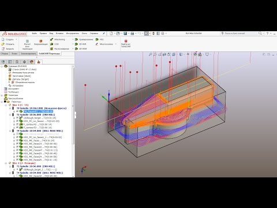Screen dimensions: 277x208
Task: Collapse the Mac 1 (1- XY) node
Action: click(6, 105)
